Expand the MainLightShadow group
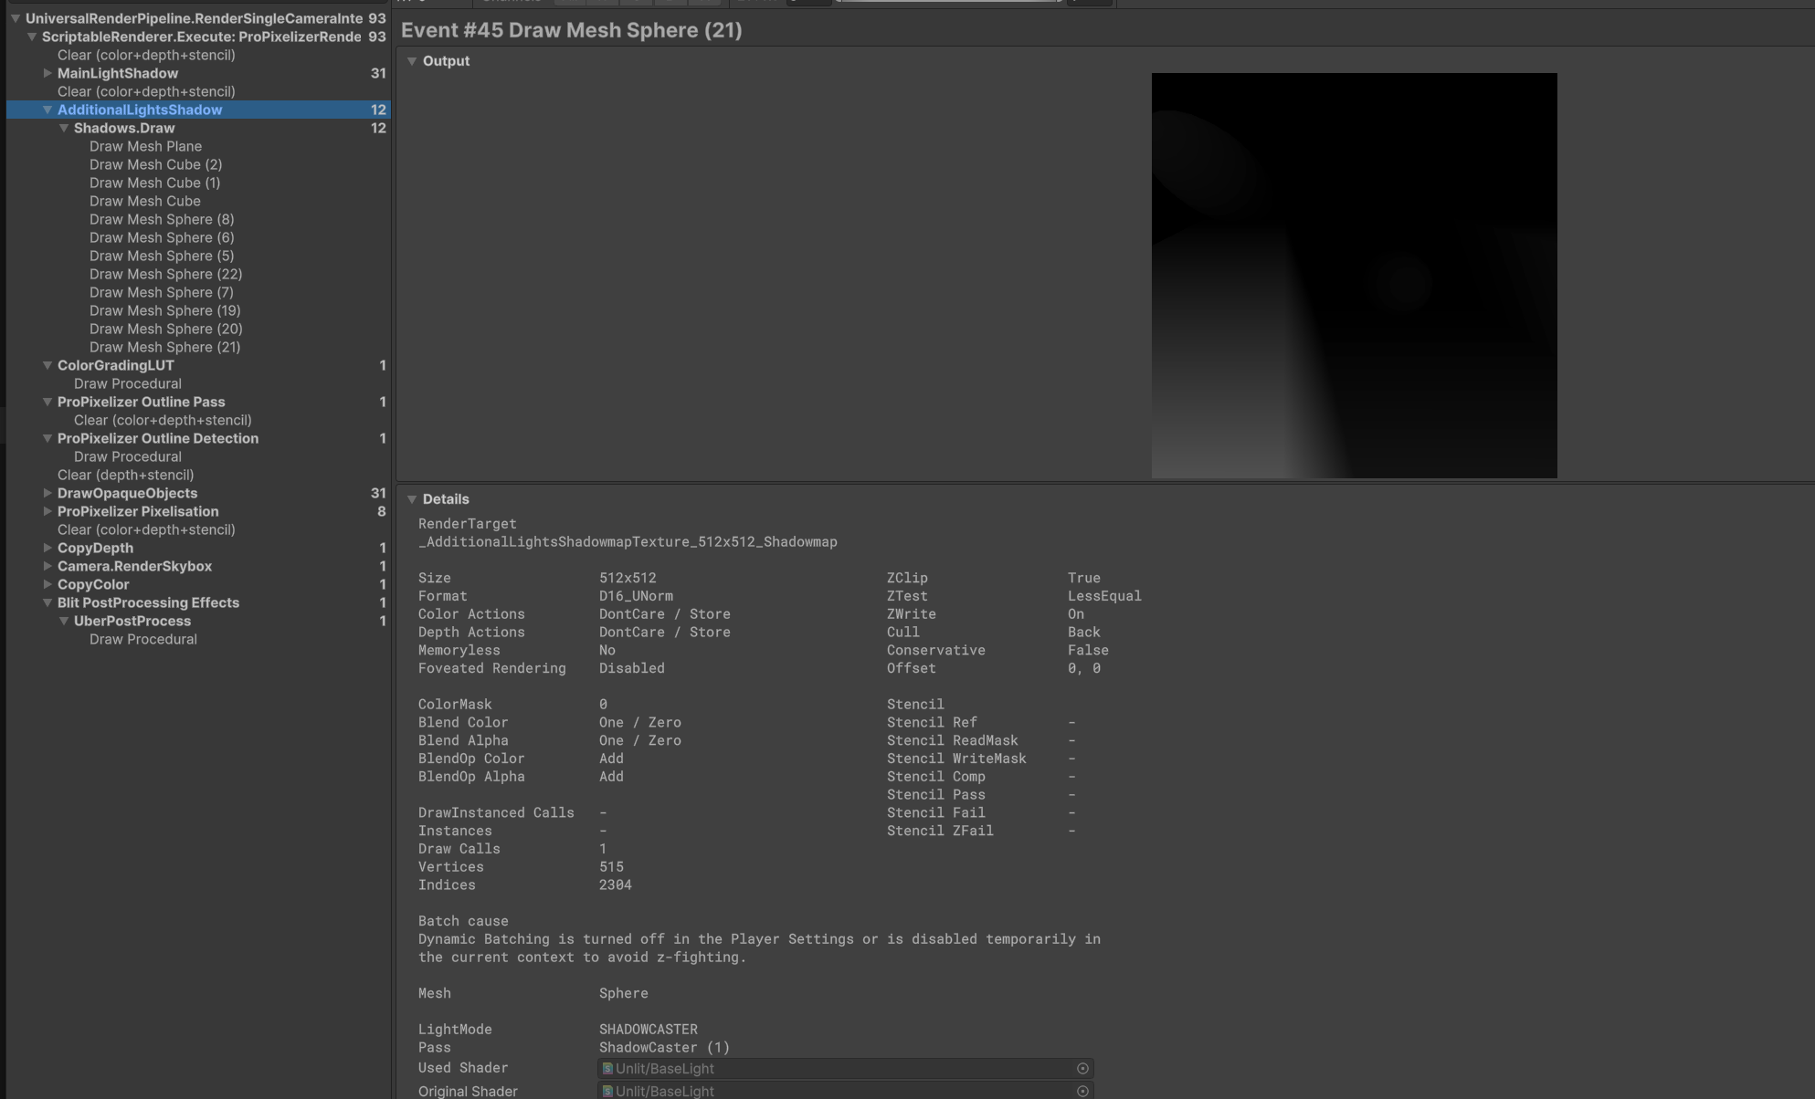Image resolution: width=1815 pixels, height=1099 pixels. click(47, 73)
